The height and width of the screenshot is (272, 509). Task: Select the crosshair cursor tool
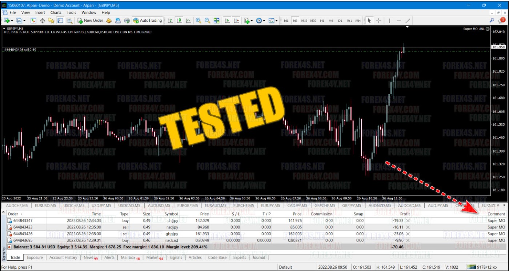[378, 21]
